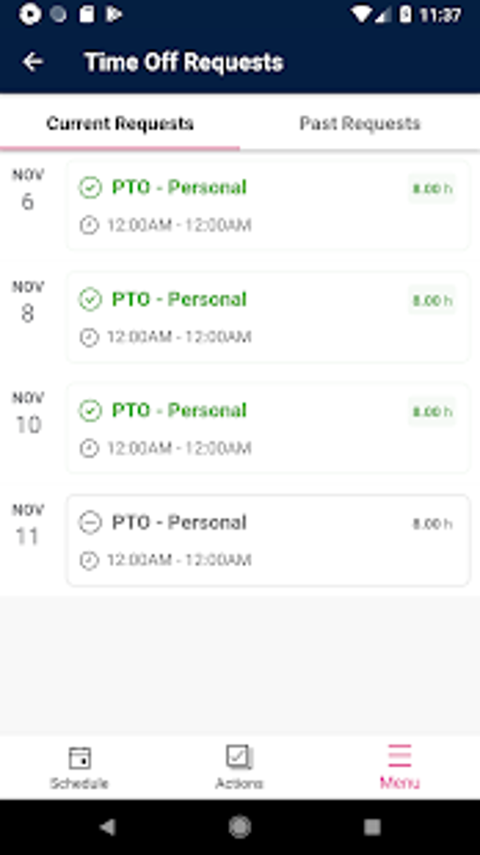Switch to Past Requests tab
This screenshot has height=855, width=480.
[360, 123]
